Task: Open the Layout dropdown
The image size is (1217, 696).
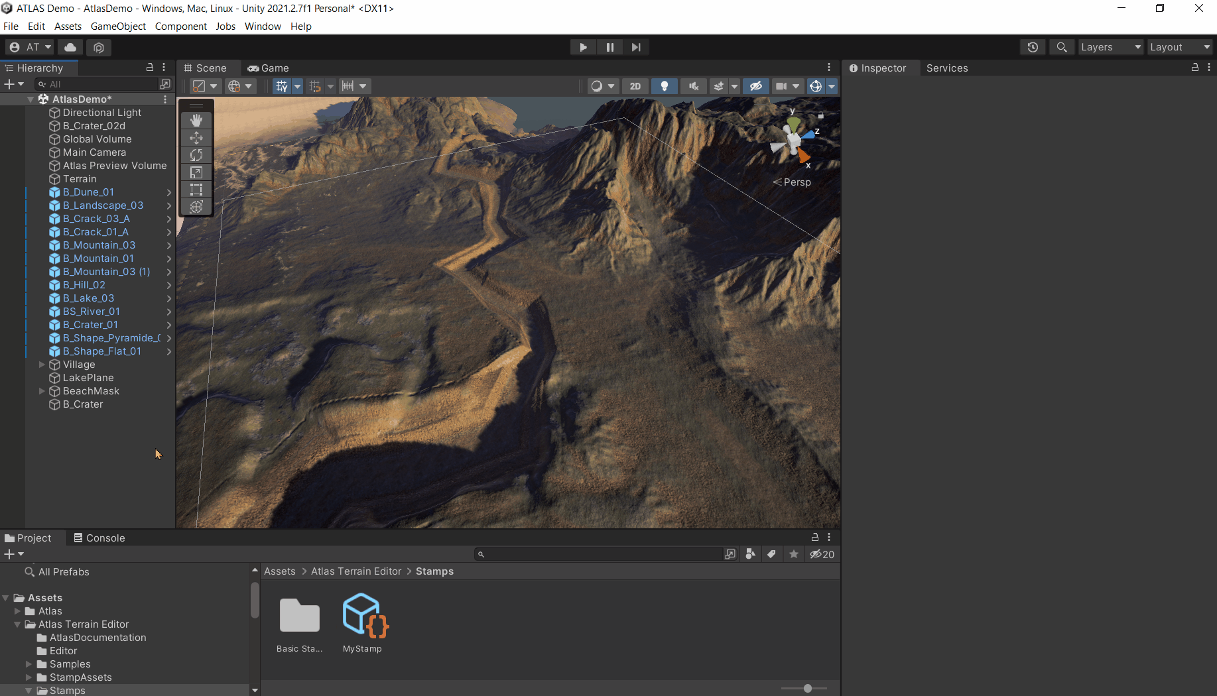Action: 1180,47
